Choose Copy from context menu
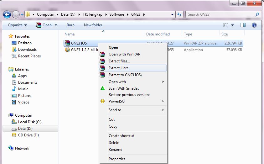The height and width of the screenshot is (164, 264). 132,126
